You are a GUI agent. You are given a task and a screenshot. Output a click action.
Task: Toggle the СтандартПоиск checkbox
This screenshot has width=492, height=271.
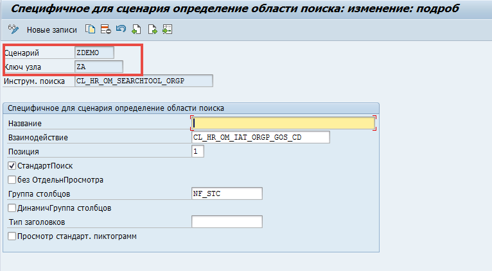pos(12,166)
